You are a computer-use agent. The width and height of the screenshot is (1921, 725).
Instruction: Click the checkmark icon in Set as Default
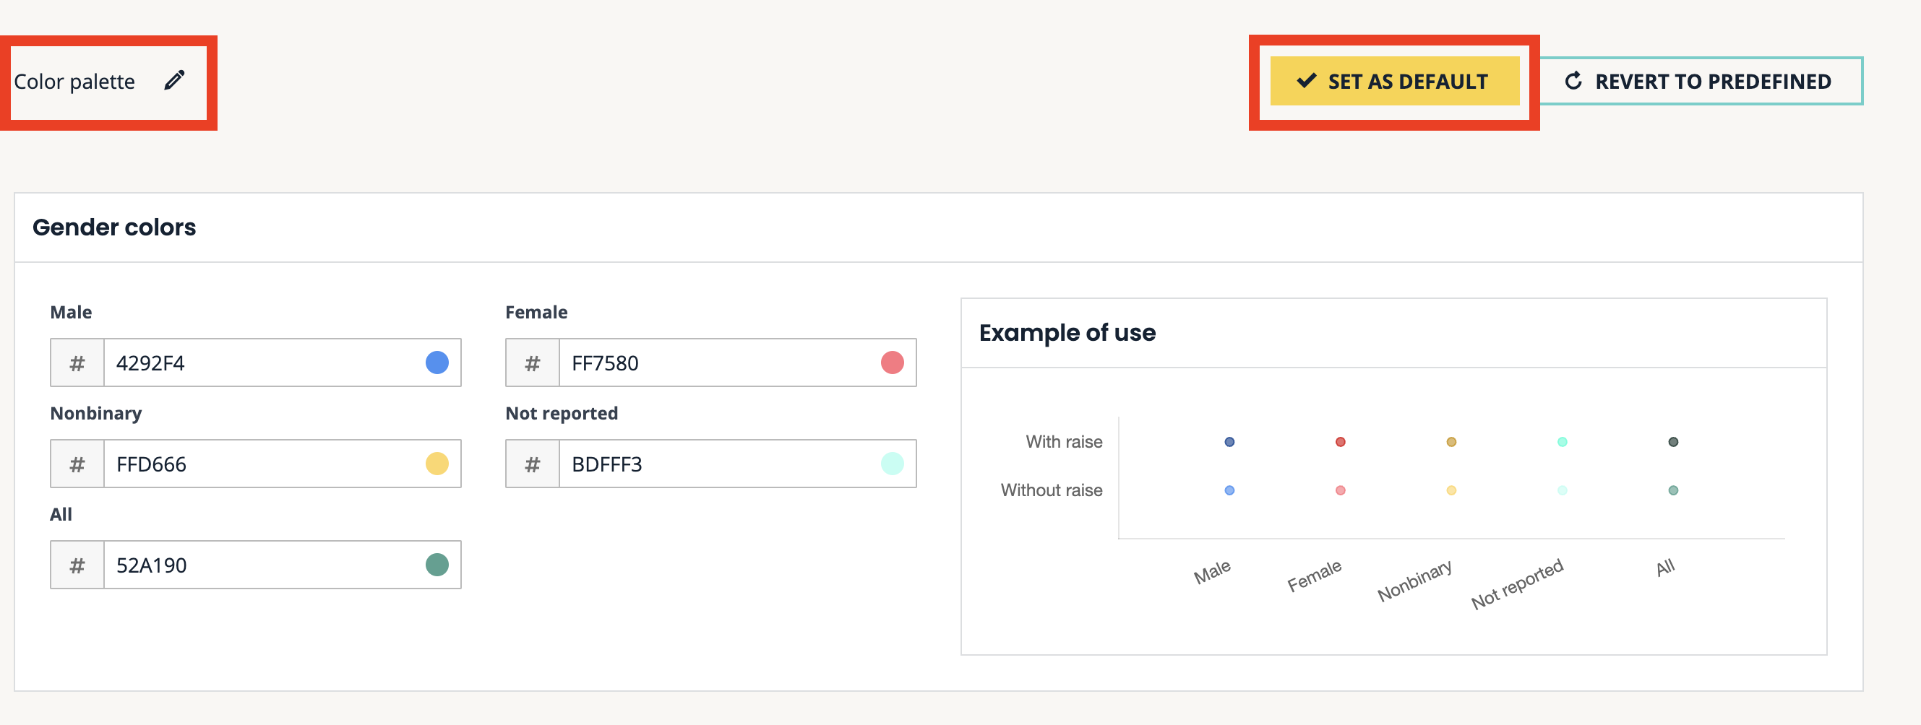coord(1307,80)
